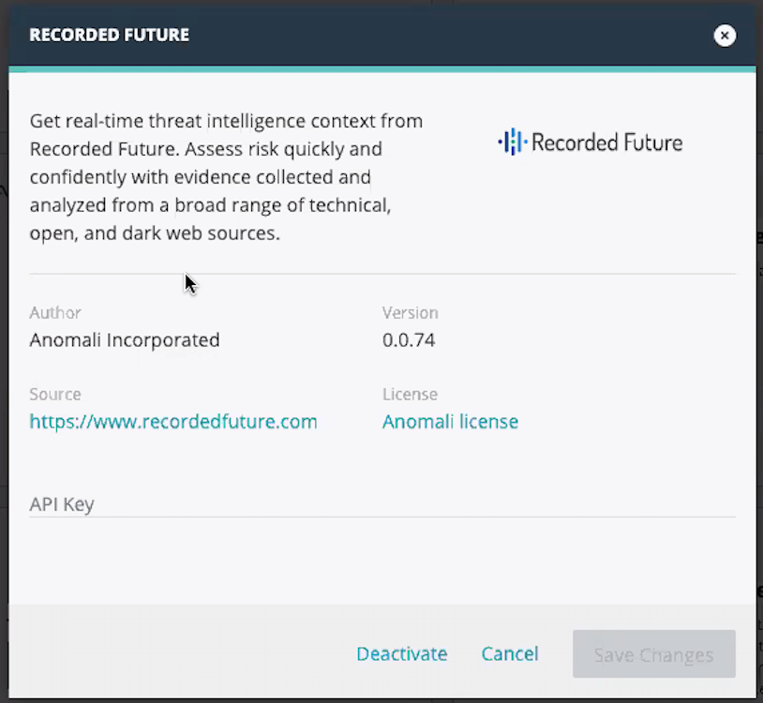Click the API Key label text
The image size is (763, 703).
tap(62, 504)
